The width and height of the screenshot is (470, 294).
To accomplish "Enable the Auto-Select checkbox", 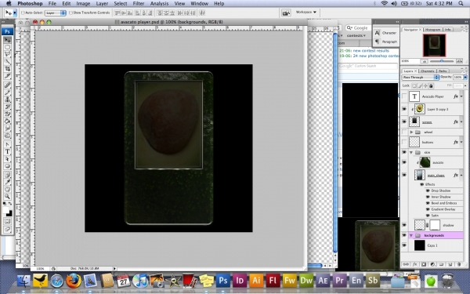I will [x=23, y=13].
